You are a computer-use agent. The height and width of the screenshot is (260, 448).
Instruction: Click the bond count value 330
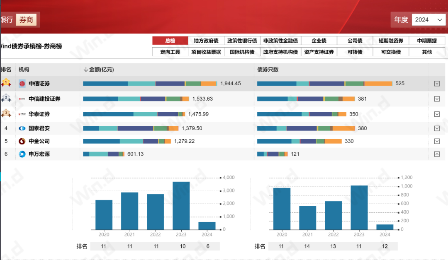click(349, 141)
